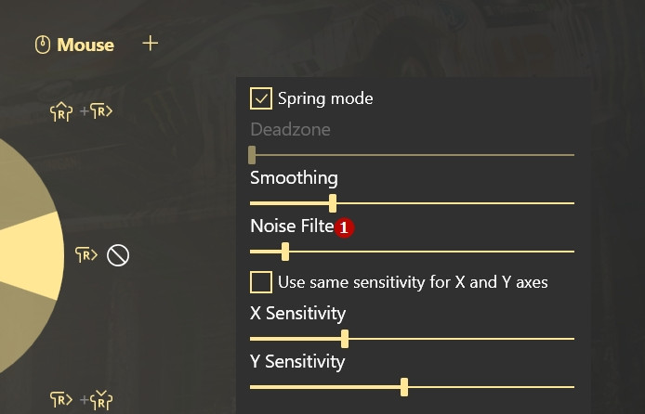Select the right stick right icon in bottom combo
The height and width of the screenshot is (414, 645).
(61, 399)
